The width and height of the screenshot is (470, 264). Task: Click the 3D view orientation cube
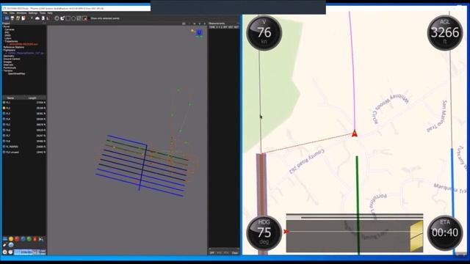(199, 32)
